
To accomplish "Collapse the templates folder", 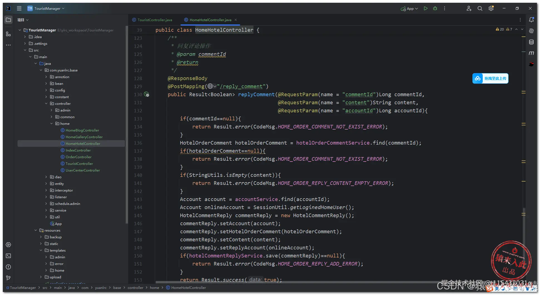I will click(x=41, y=250).
